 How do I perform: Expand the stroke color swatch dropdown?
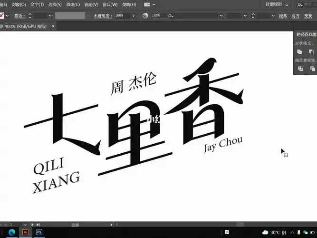(x=7, y=16)
